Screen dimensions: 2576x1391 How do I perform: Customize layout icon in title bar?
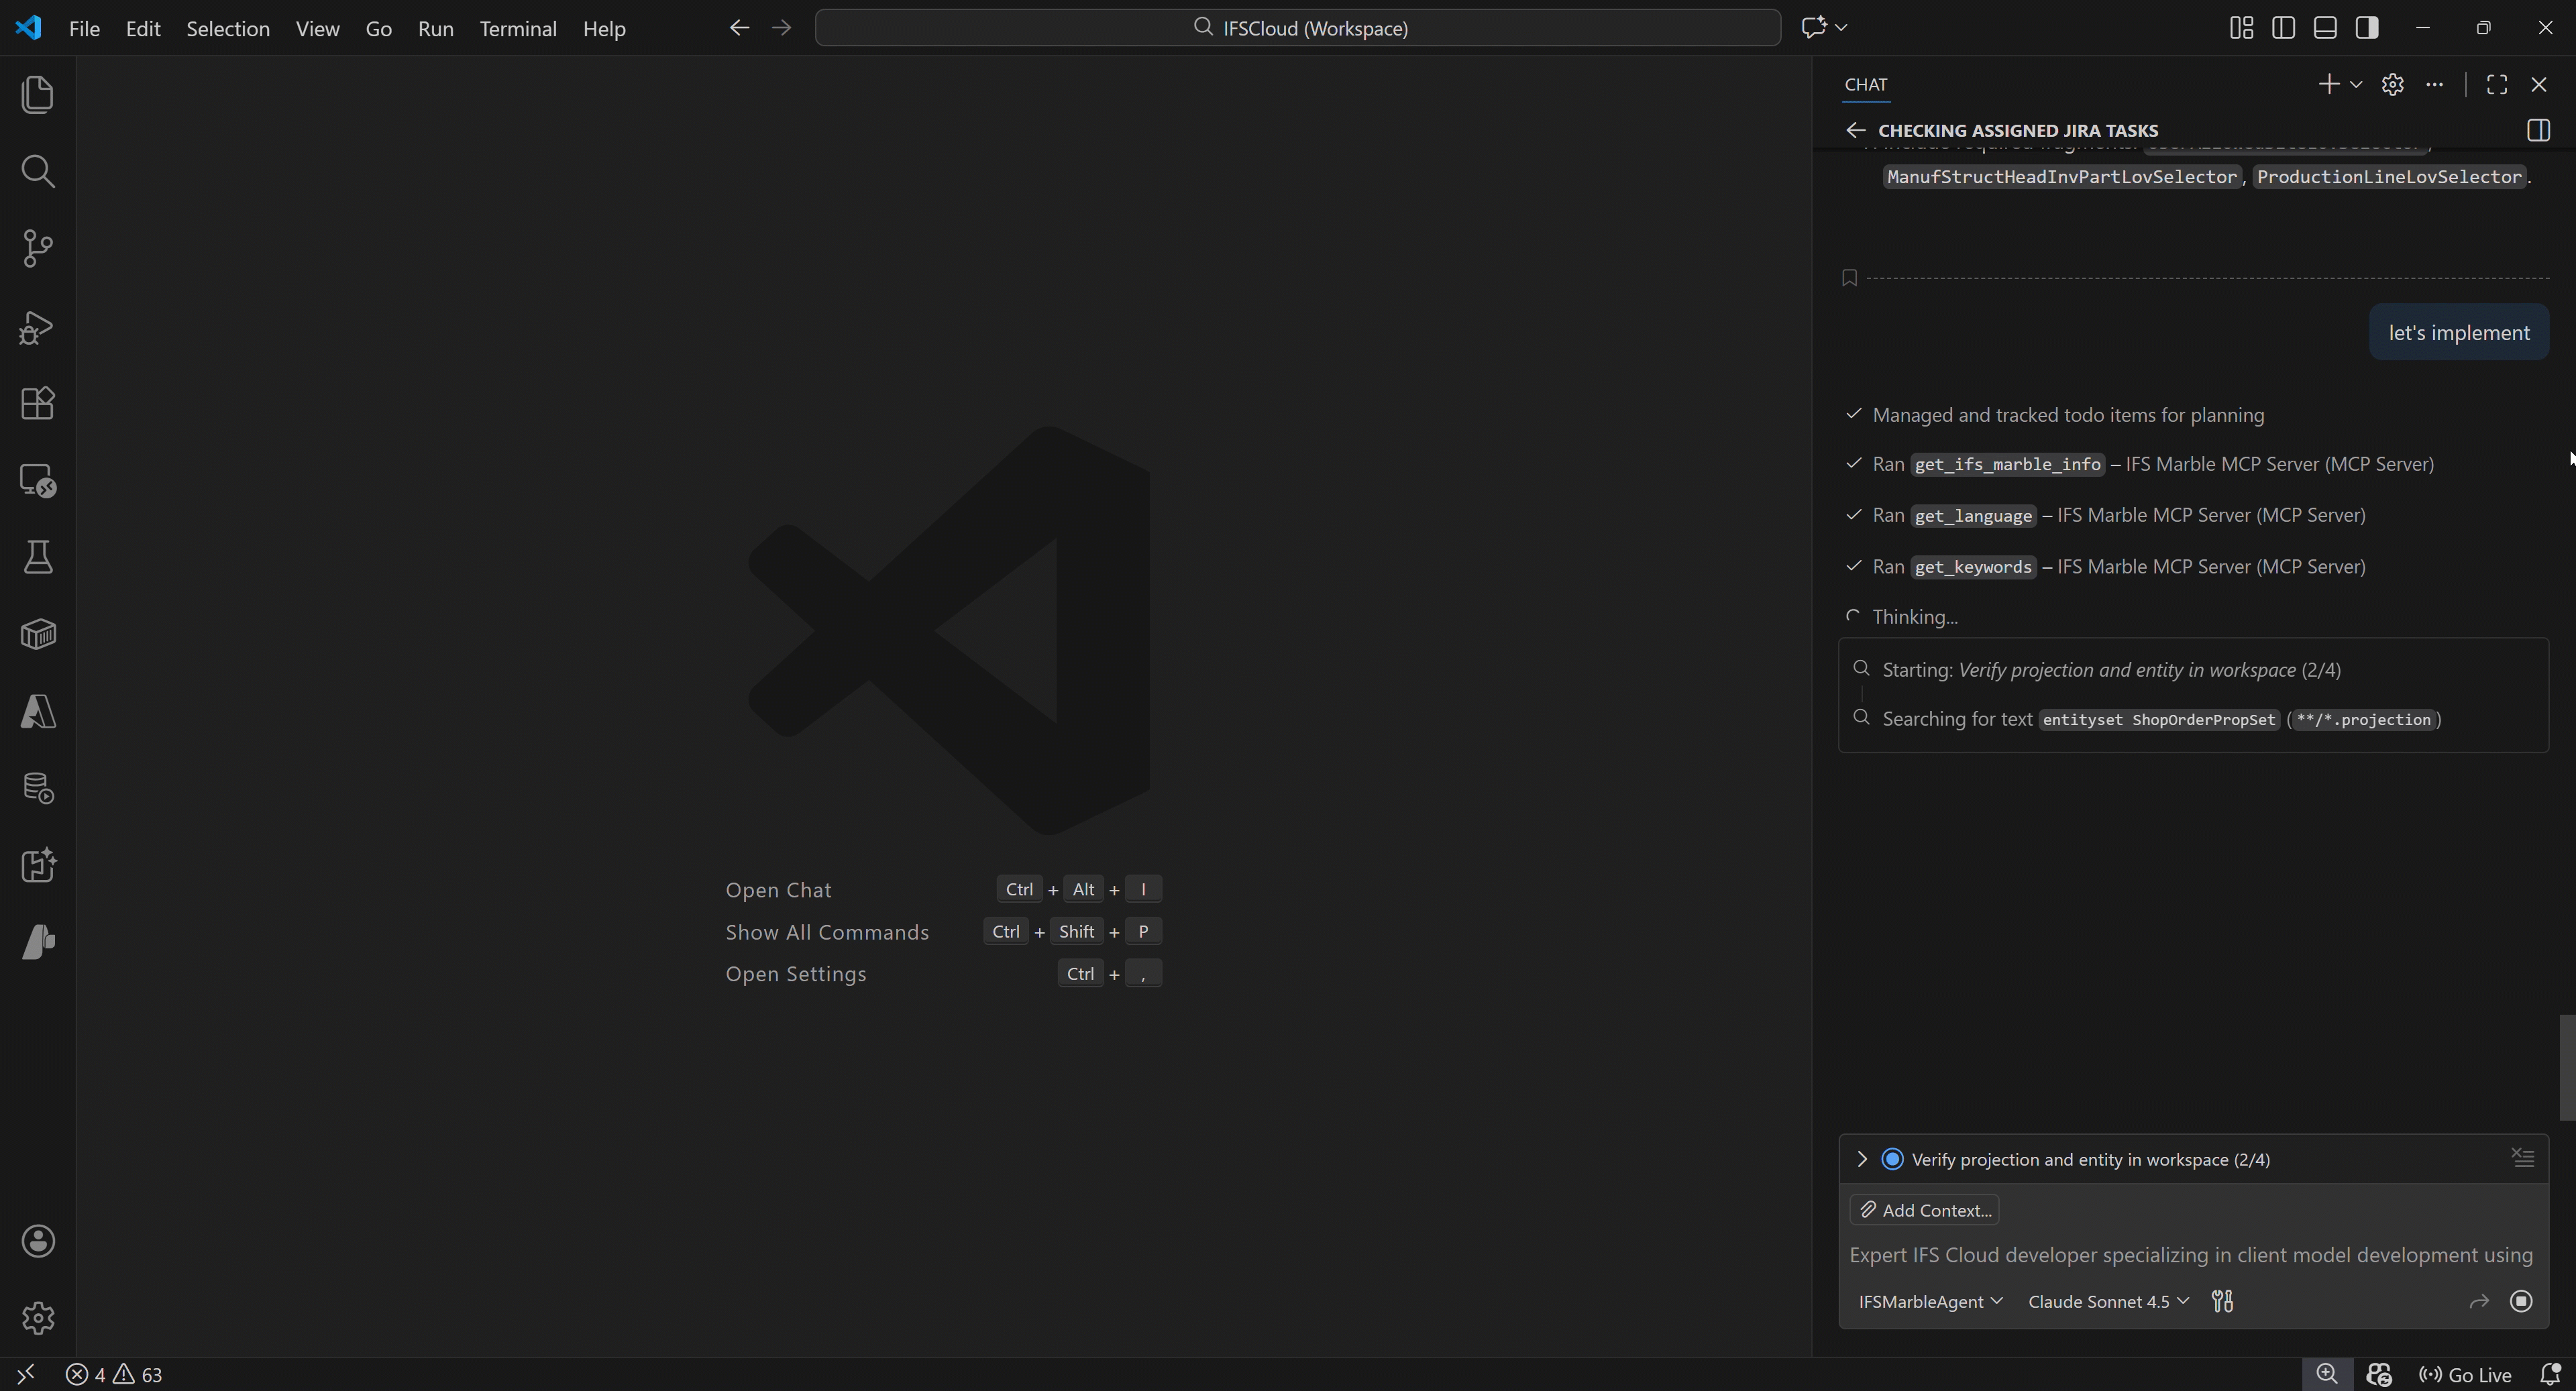coord(2241,28)
